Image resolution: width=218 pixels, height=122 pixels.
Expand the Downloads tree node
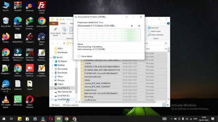point(52,73)
